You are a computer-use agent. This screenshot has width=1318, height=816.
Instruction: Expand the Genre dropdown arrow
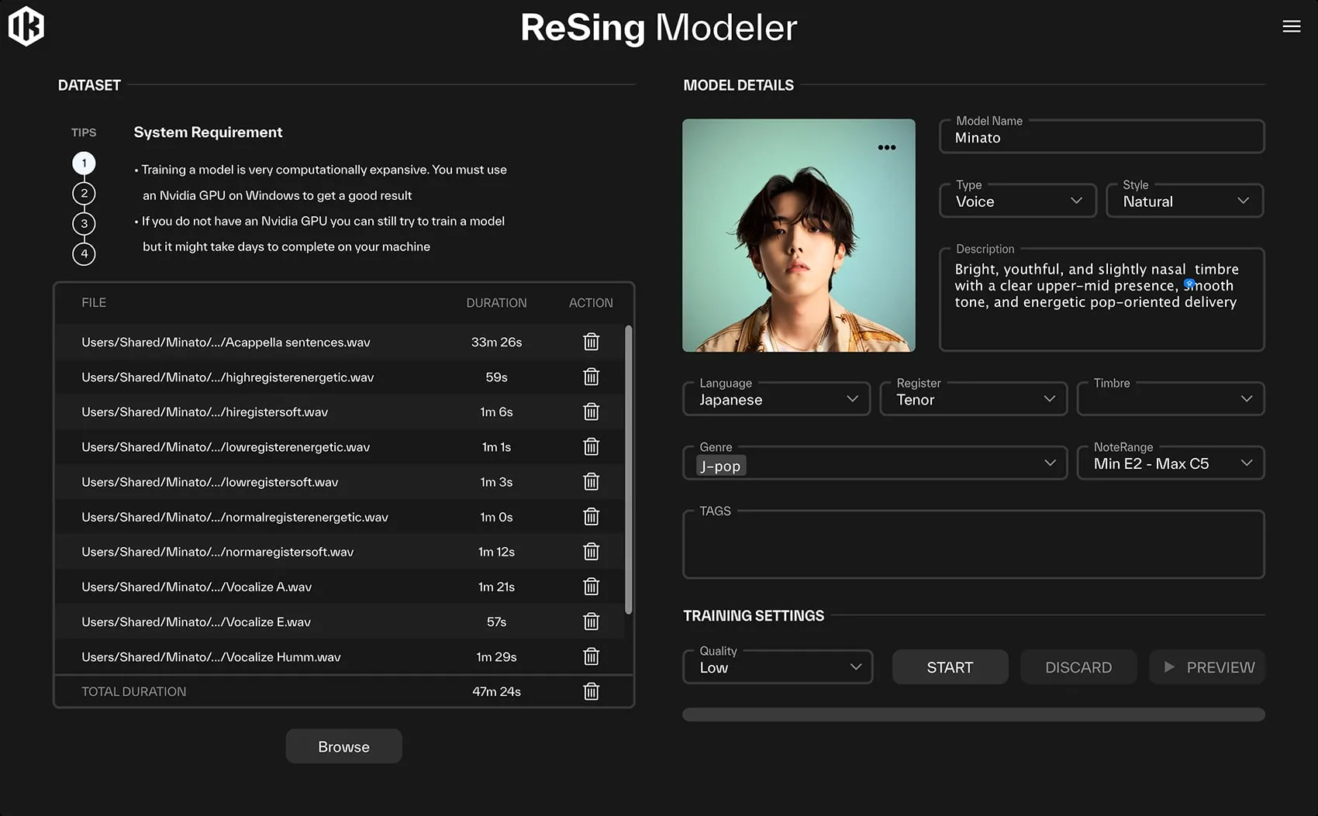tap(1050, 463)
